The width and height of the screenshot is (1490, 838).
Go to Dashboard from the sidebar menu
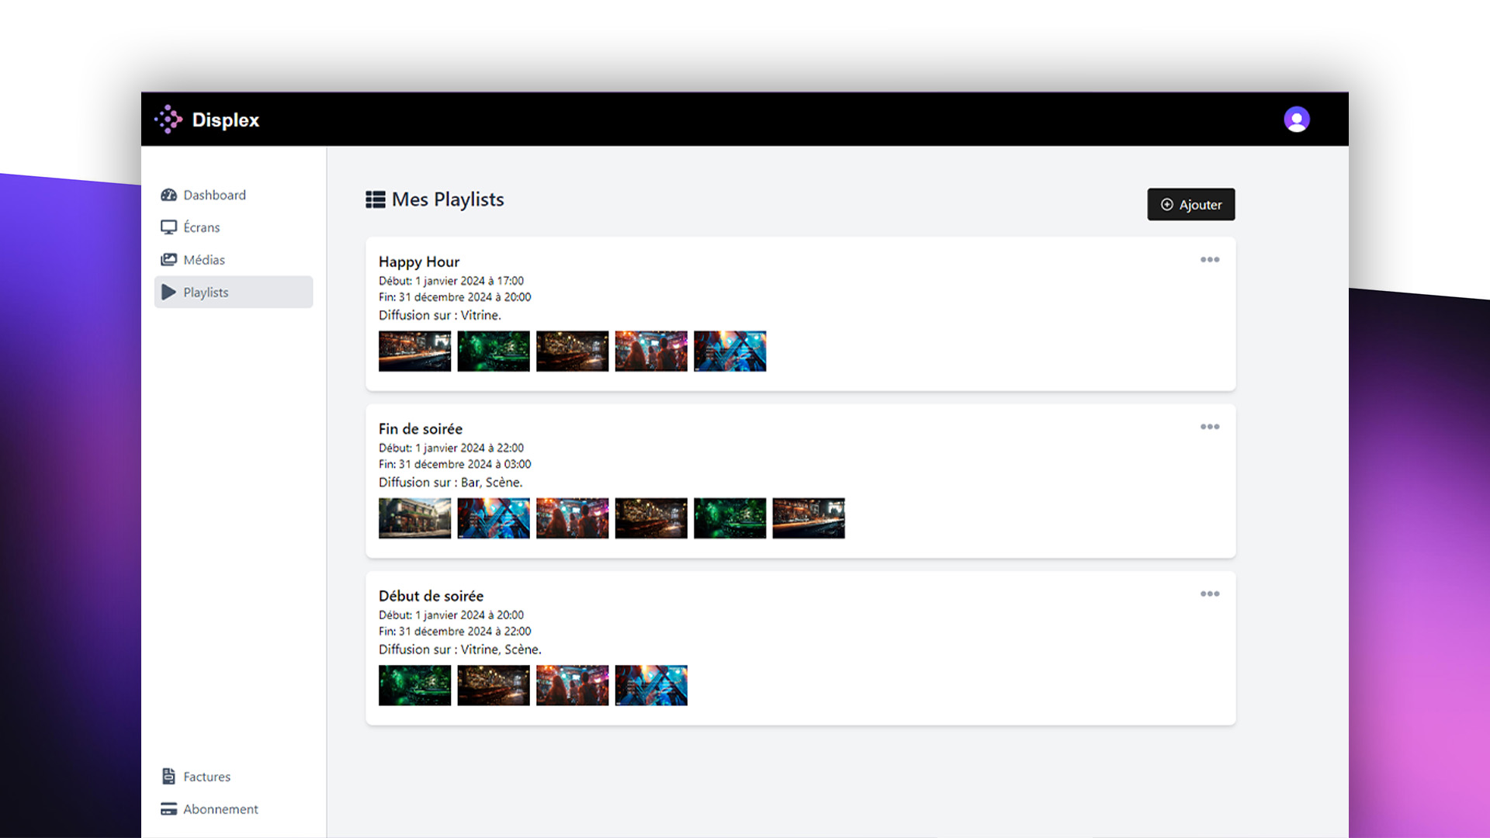coord(214,195)
